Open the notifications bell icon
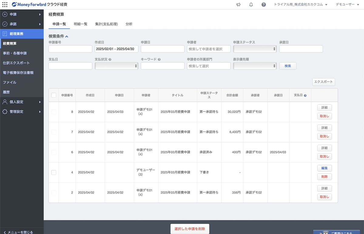364x234 pixels. click(x=251, y=5)
